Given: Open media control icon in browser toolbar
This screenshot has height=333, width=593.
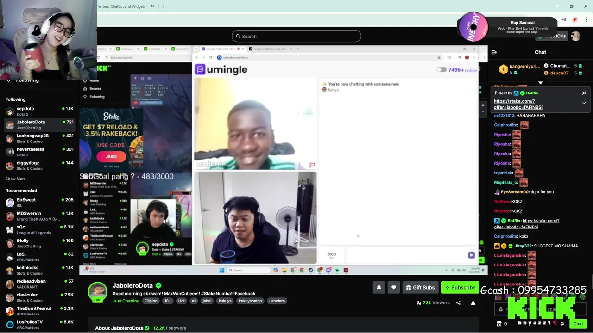Looking at the screenshot, I should coord(564,19).
